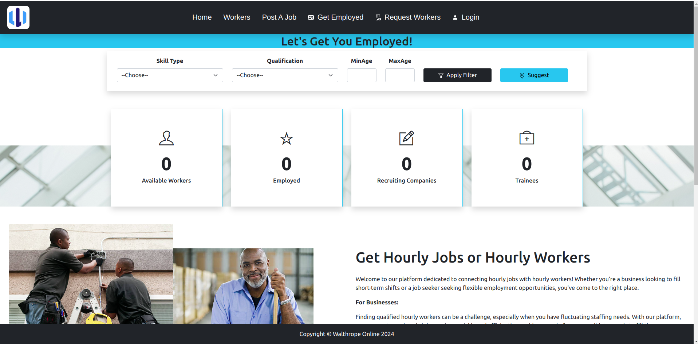Click the site logo in the header

tap(18, 17)
